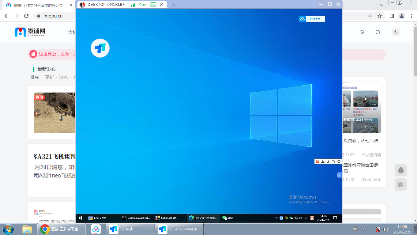Screen dimensions: 417x235
Task: Switch to DESKTOP-6M1R... host taskbar button
Action: (x=179, y=229)
